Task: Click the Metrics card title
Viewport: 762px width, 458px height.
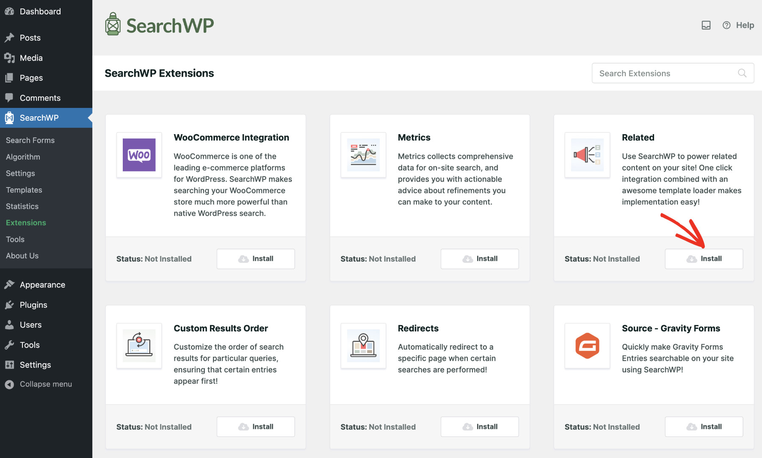Action: coord(414,138)
